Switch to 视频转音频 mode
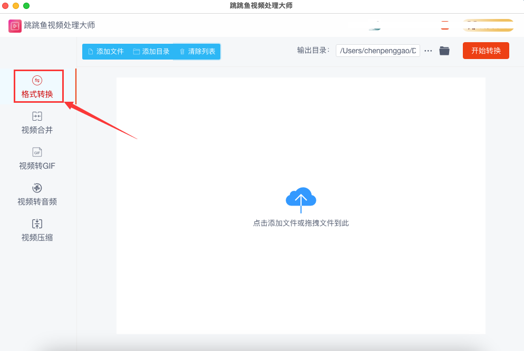Viewport: 524px width, 351px height. [37, 194]
